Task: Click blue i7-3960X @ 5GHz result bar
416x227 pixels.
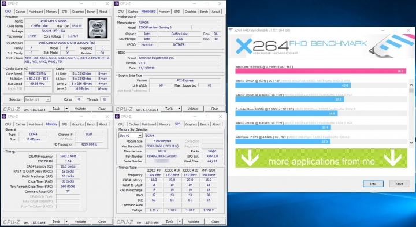Action: (292, 85)
